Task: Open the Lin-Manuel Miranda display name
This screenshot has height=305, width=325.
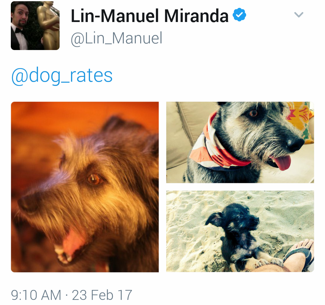Action: [x=150, y=16]
